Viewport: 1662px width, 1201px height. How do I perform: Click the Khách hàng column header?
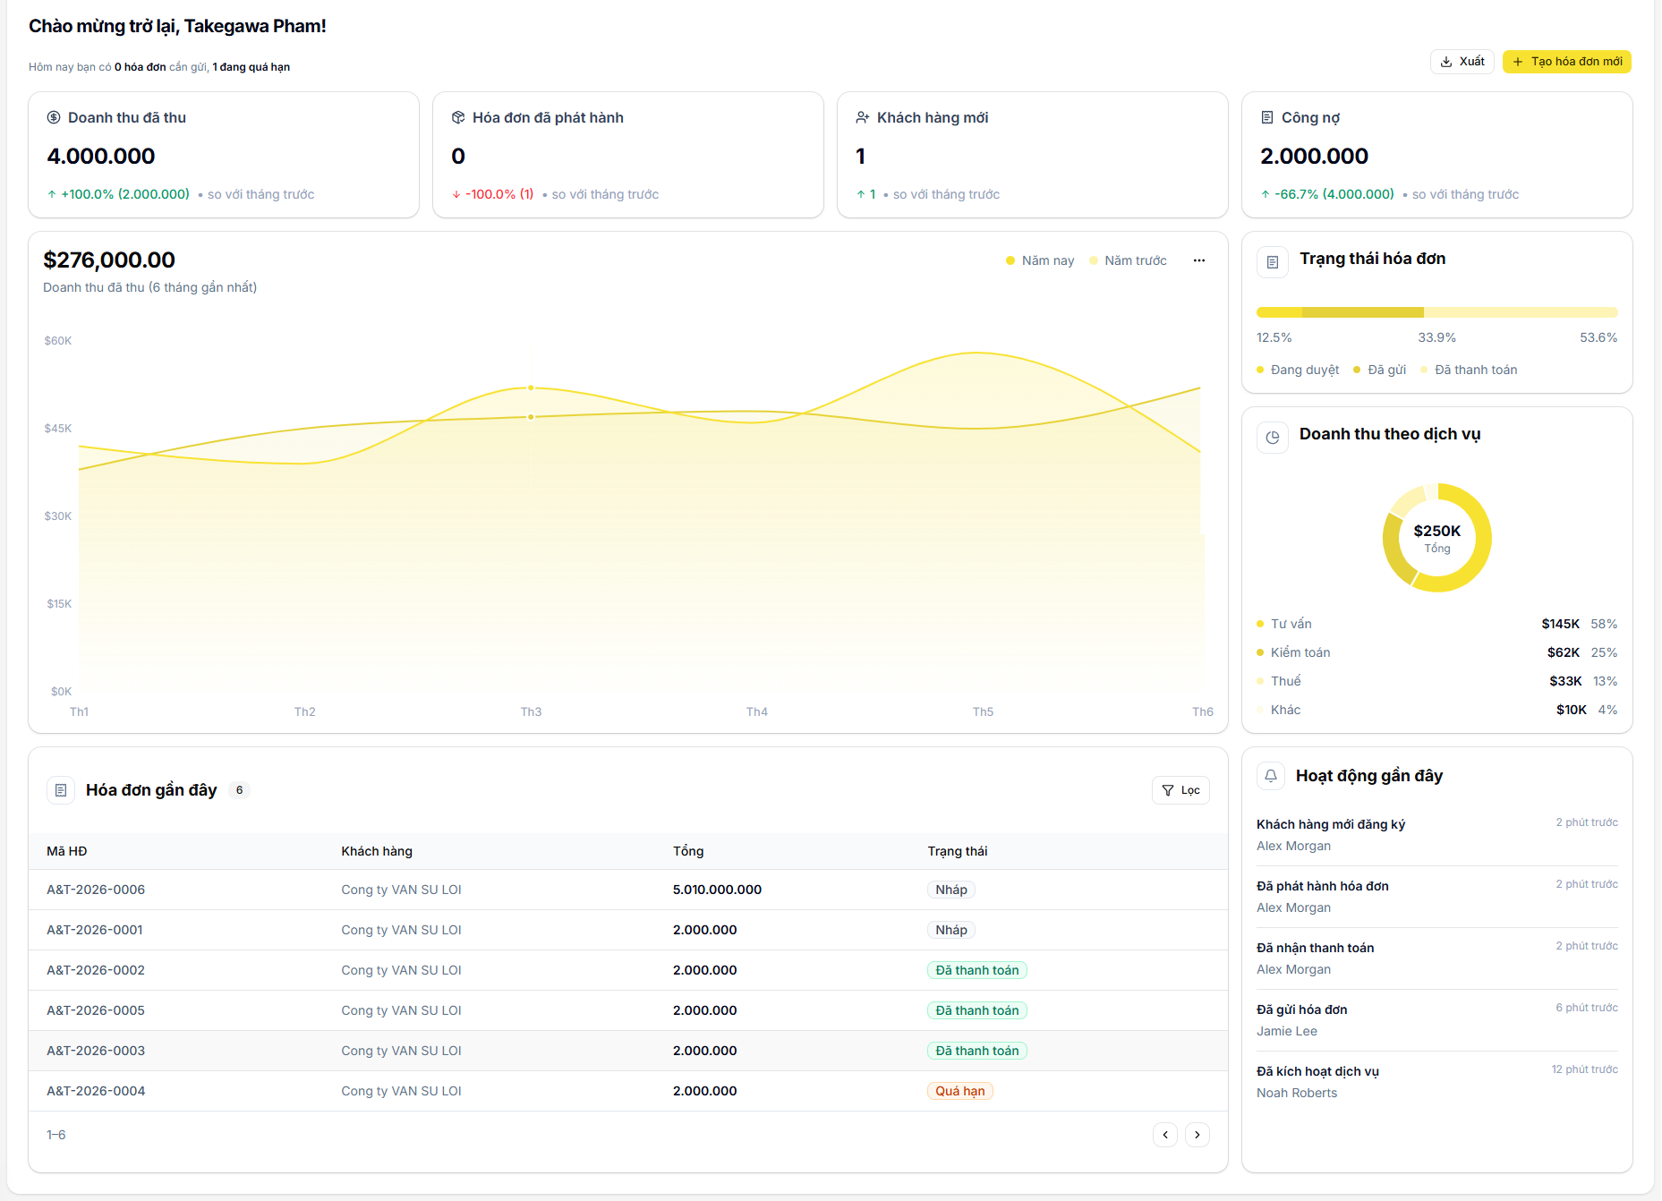click(377, 851)
